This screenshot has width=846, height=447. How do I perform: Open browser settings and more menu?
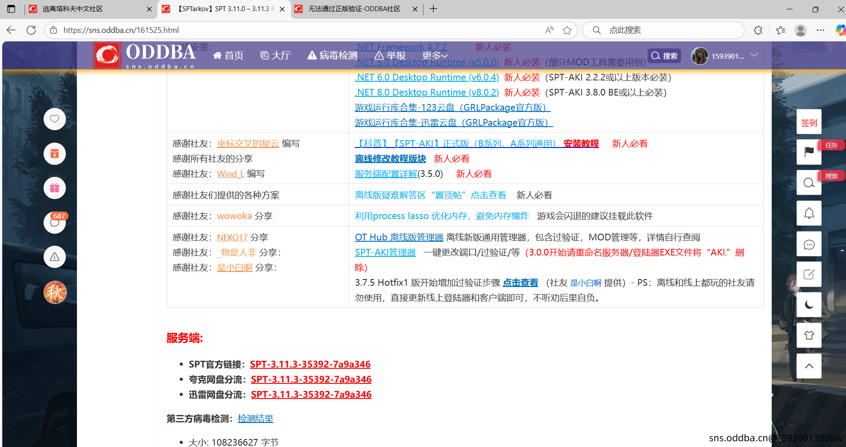click(821, 30)
